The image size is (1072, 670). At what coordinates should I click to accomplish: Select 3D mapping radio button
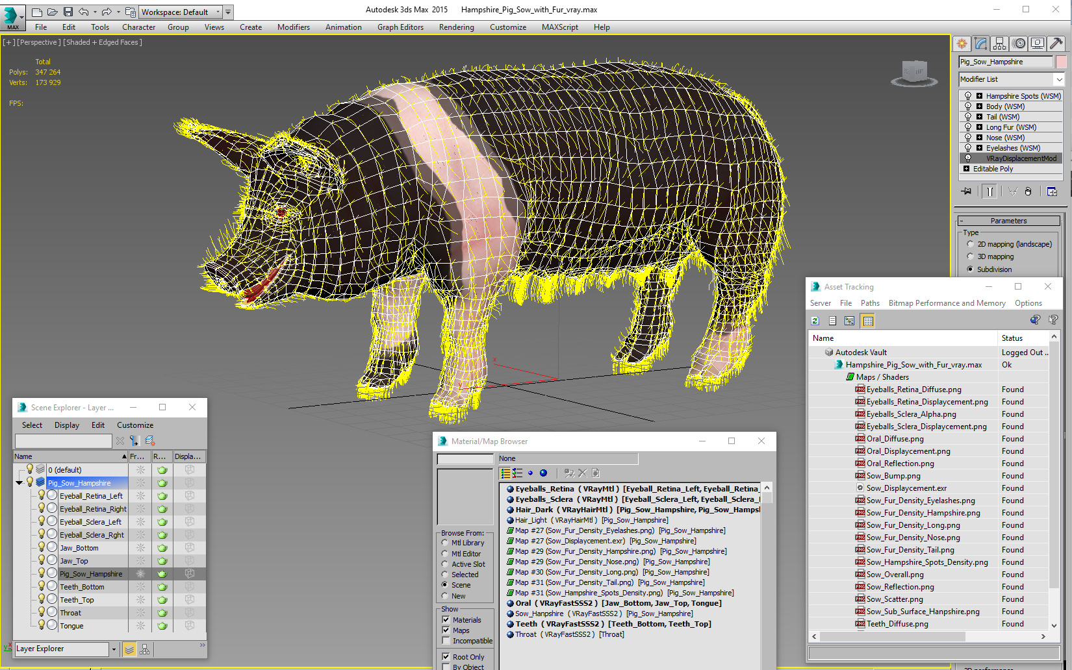tap(970, 256)
